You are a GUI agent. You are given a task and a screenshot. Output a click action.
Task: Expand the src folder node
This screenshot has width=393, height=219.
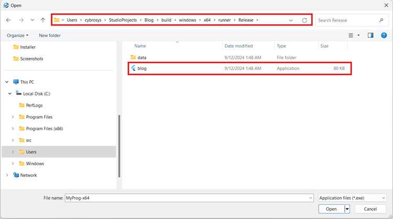pos(13,140)
